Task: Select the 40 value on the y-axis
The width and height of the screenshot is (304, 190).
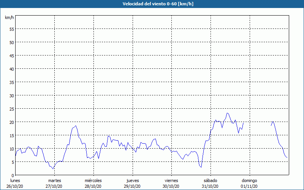Action: 12,69
